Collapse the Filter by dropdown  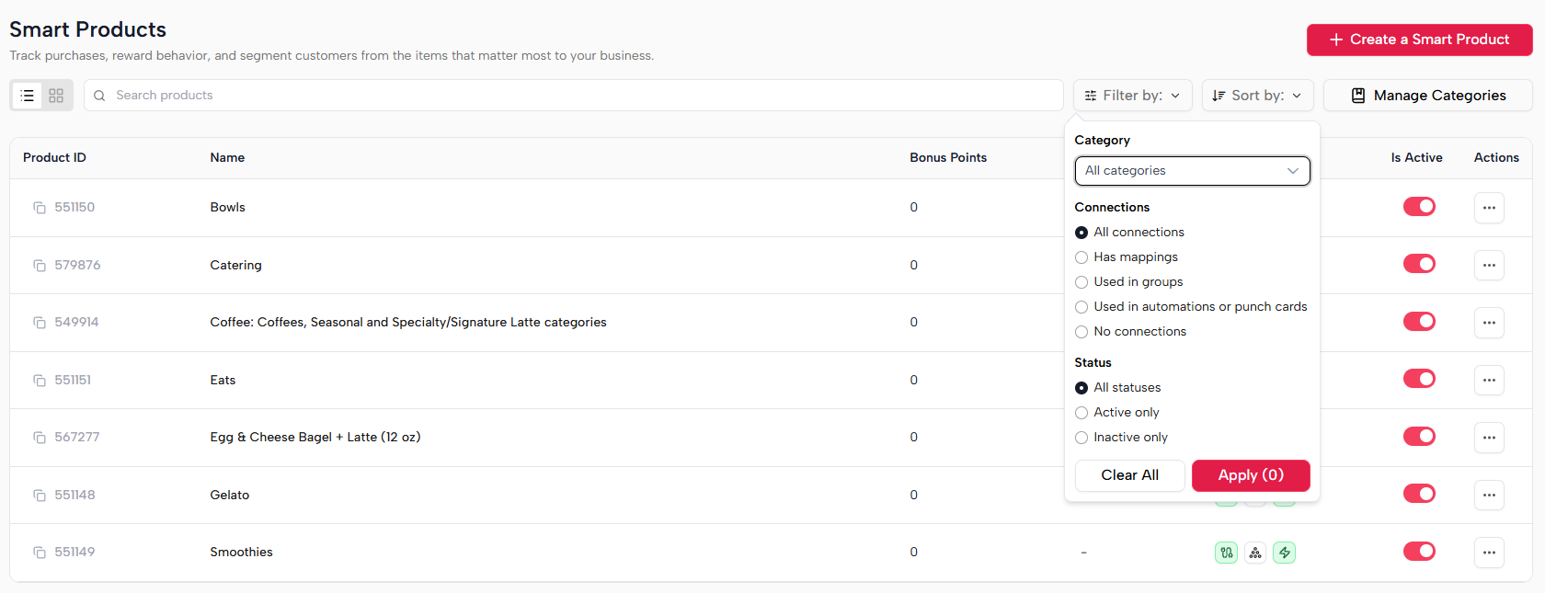pyautogui.click(x=1132, y=96)
